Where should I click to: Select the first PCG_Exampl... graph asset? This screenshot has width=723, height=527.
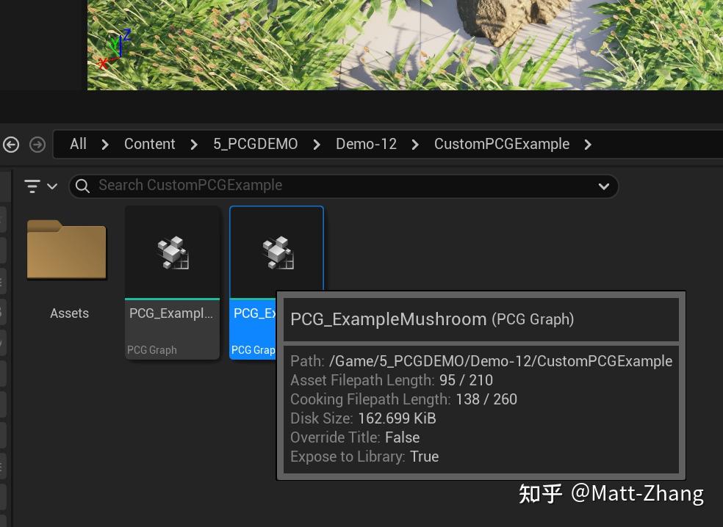click(x=172, y=283)
